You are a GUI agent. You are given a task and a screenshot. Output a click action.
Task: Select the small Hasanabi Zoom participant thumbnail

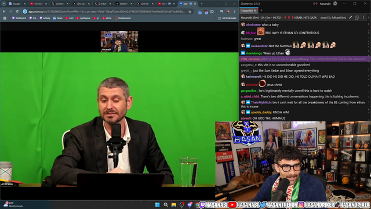(x=119, y=41)
